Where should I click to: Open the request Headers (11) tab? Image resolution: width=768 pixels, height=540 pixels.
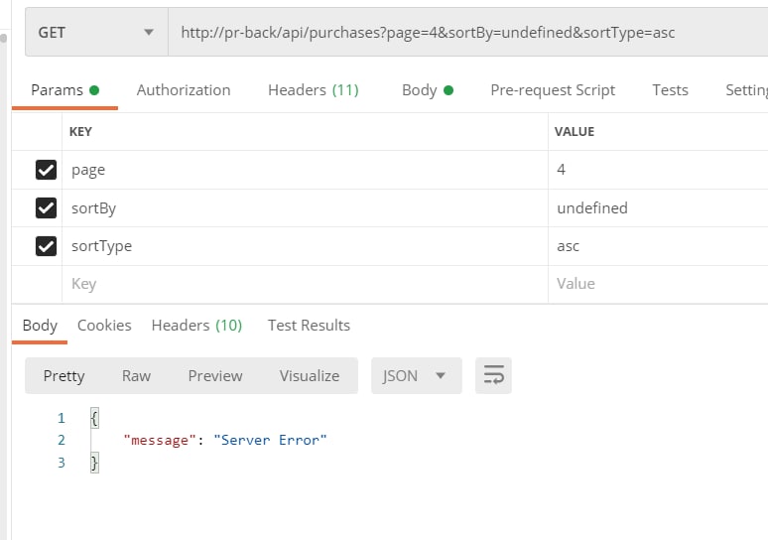click(x=313, y=90)
